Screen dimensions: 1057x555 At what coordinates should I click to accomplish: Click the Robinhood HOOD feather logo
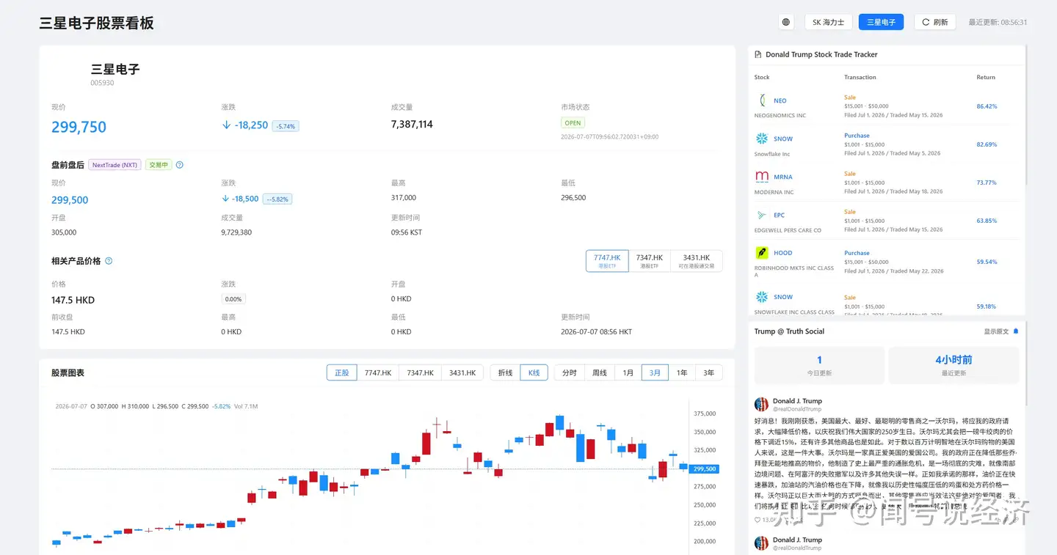coord(762,253)
